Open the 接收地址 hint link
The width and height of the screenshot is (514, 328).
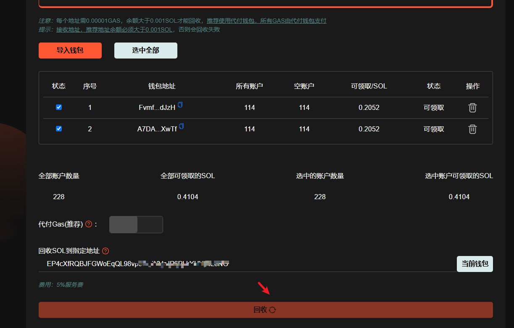(114, 29)
